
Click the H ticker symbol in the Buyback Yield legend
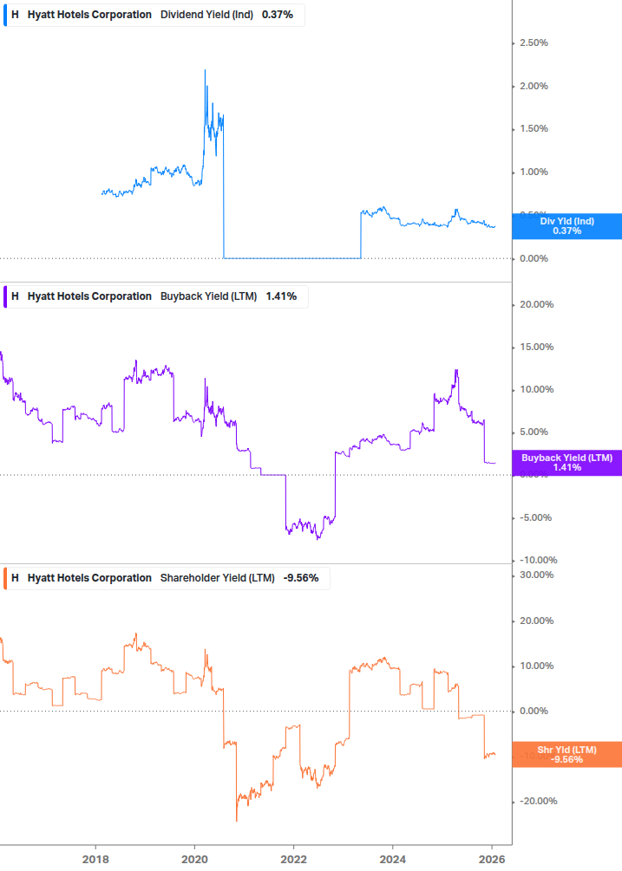(15, 296)
